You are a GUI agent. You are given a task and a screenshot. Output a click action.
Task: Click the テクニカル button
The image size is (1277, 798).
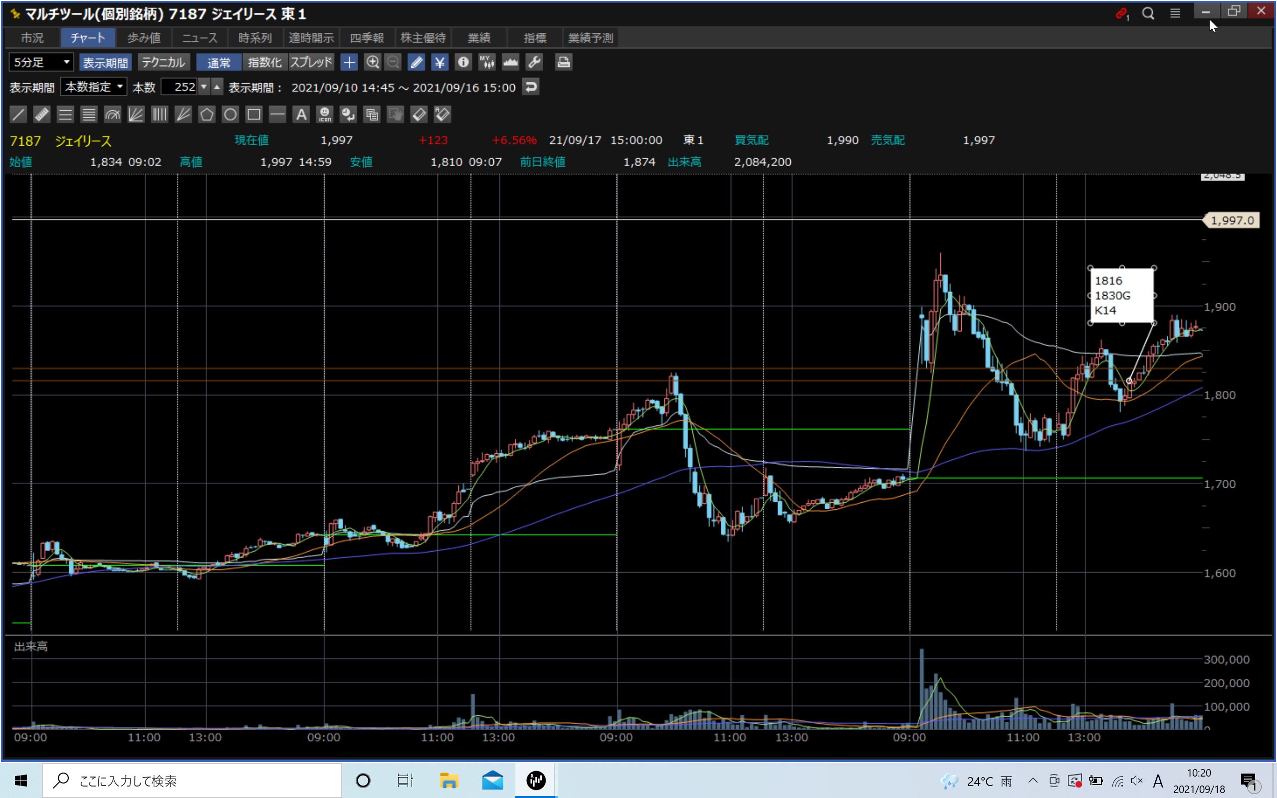point(164,62)
